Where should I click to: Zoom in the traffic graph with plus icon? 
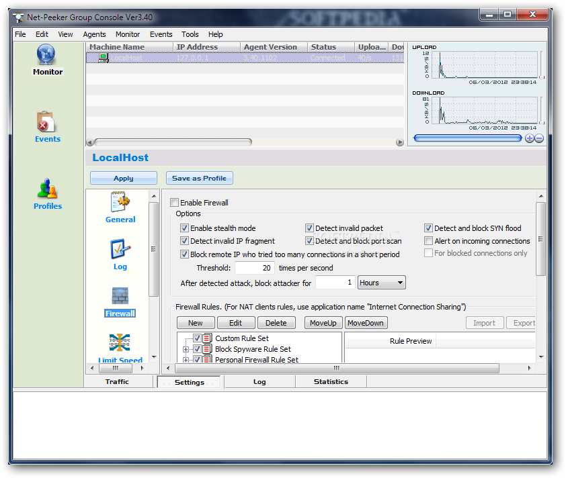529,138
